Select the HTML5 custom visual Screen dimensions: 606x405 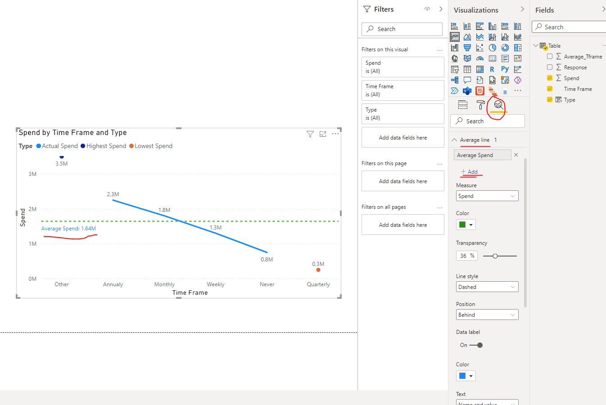[x=480, y=91]
